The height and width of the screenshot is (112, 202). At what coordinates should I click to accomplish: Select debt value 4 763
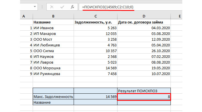[96, 45]
